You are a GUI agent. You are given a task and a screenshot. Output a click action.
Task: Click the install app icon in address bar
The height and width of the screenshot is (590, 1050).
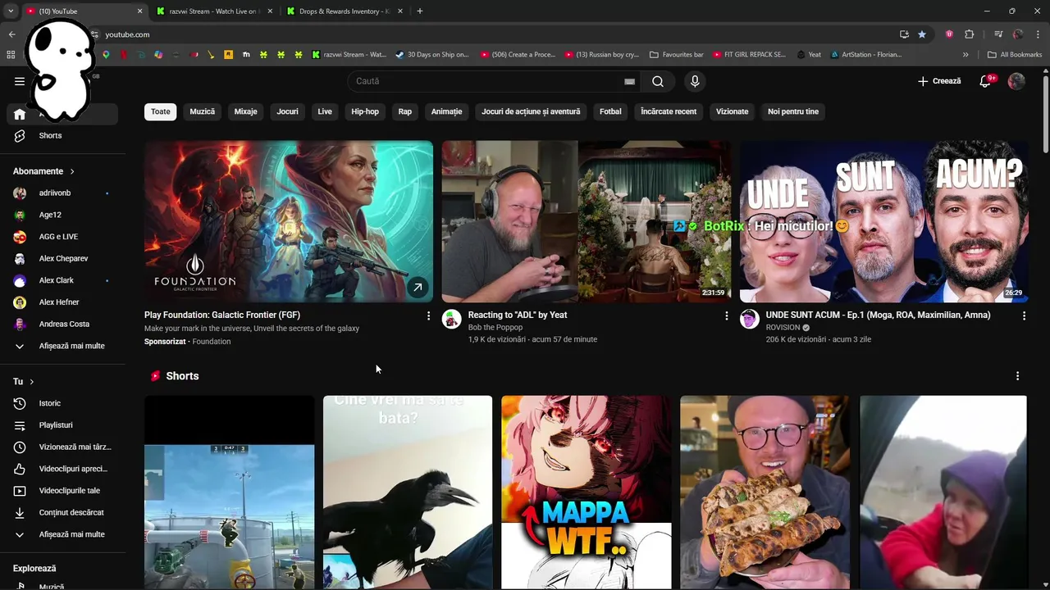pos(904,34)
